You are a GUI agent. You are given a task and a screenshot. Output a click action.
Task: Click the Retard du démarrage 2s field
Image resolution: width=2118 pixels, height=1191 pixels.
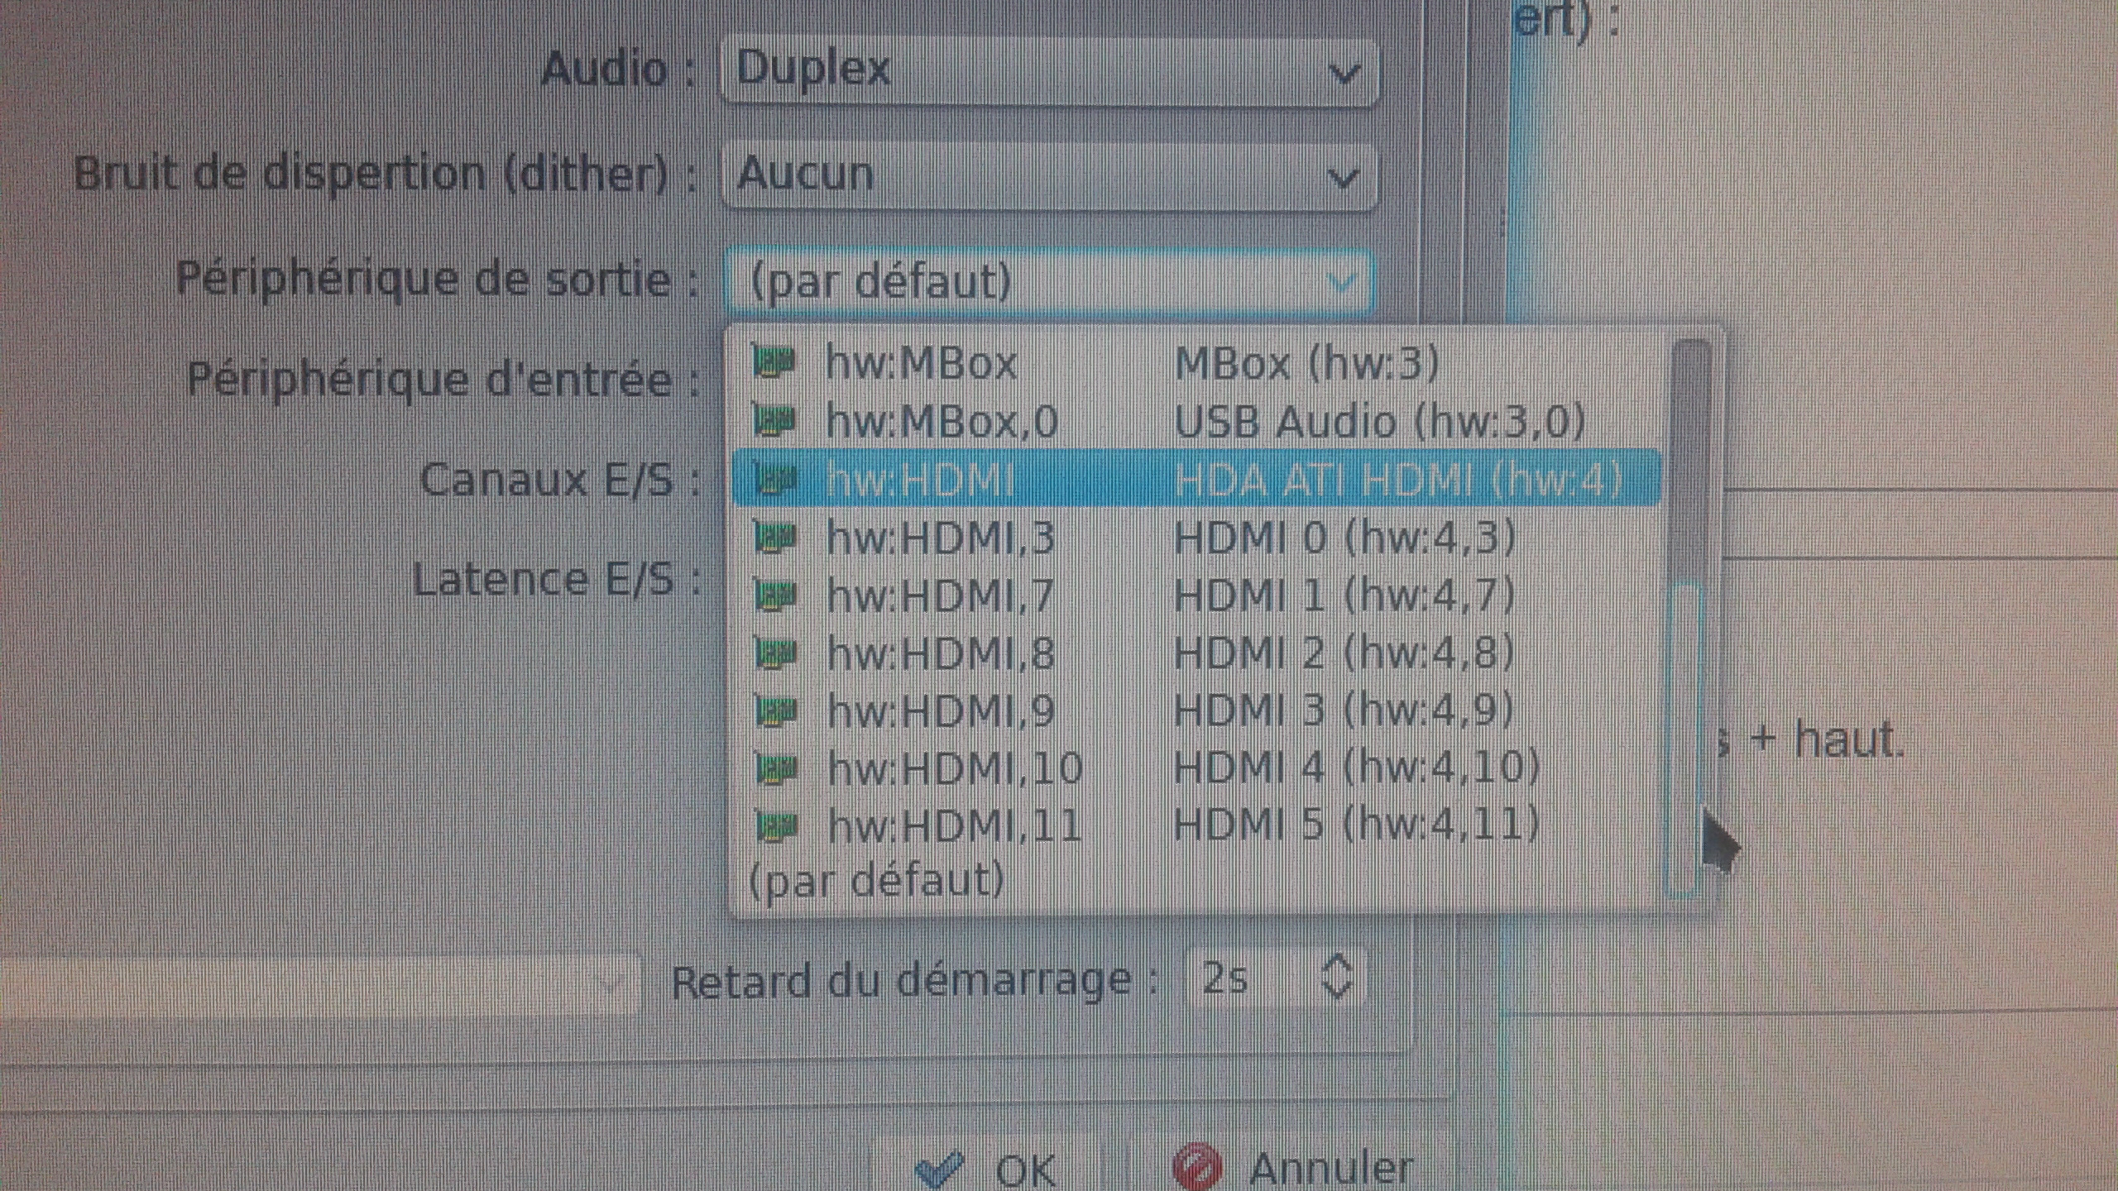click(1274, 978)
